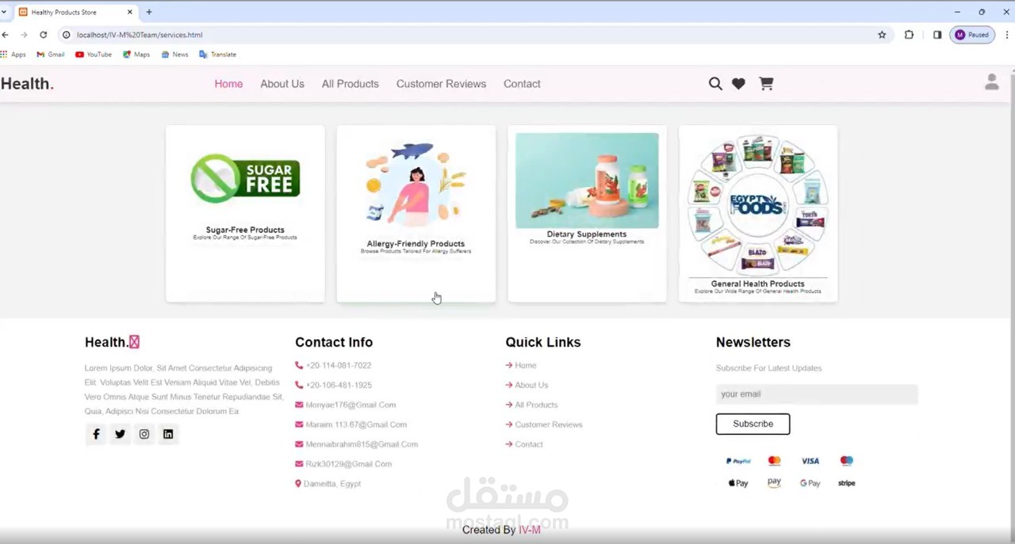Open the General Health Products card

click(758, 213)
